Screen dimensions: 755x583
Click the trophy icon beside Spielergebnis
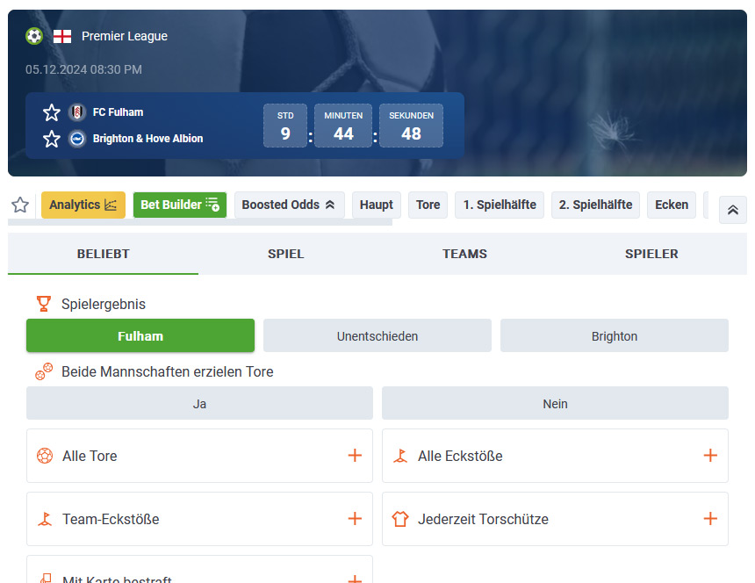click(x=44, y=304)
